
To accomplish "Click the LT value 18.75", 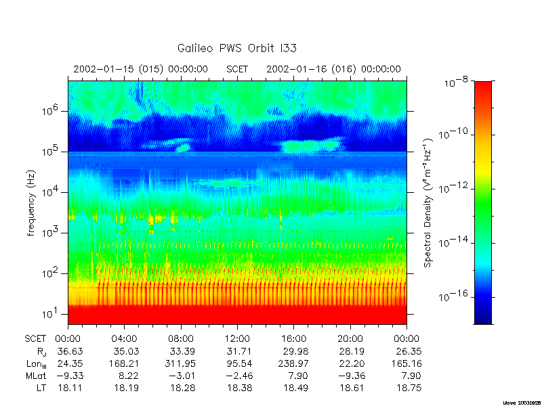I will (x=409, y=388).
